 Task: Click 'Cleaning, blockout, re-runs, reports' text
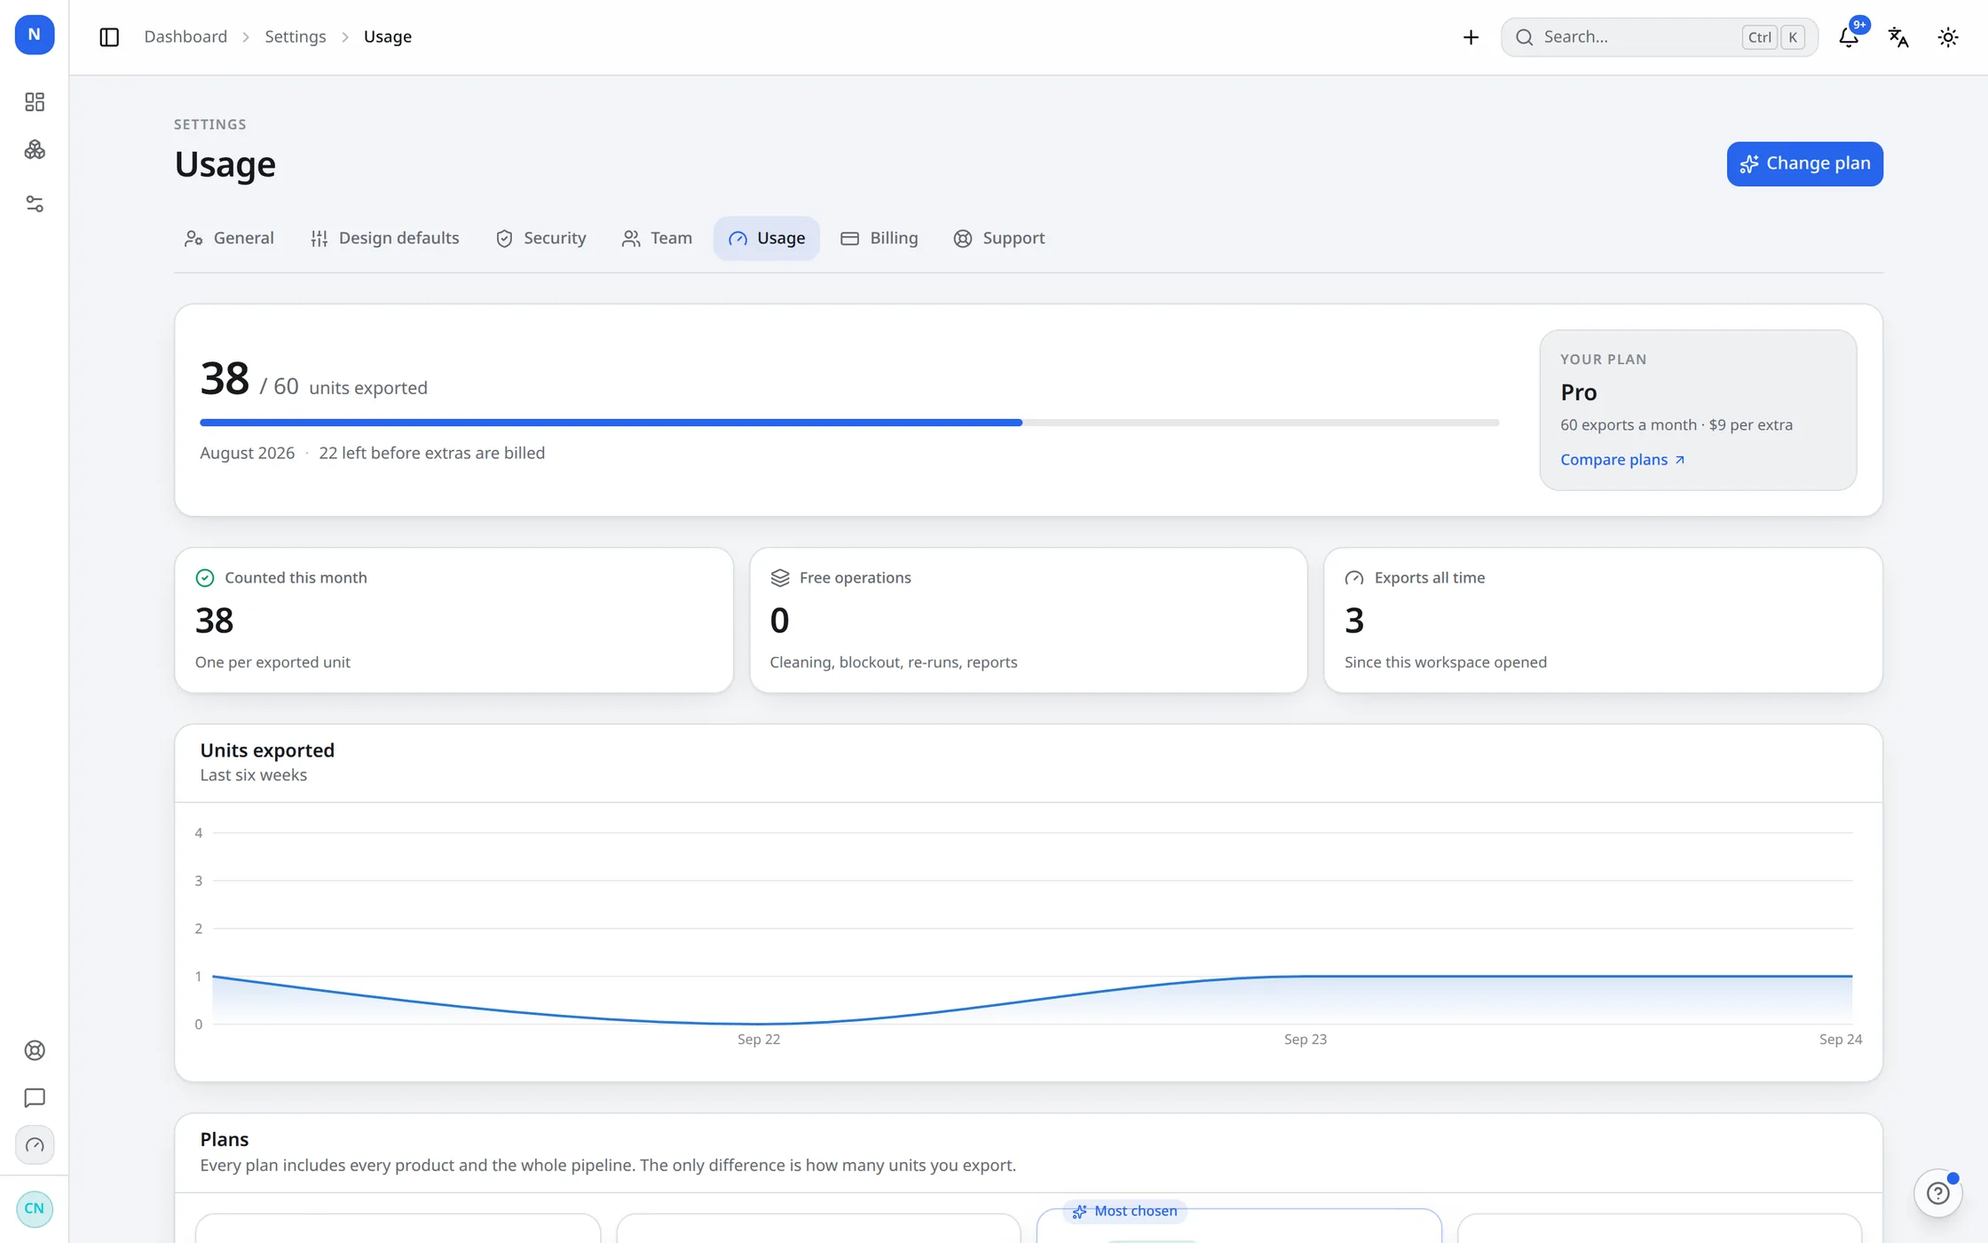(x=893, y=662)
